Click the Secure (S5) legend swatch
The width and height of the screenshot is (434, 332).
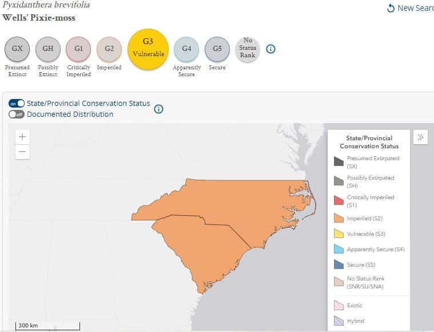(339, 264)
